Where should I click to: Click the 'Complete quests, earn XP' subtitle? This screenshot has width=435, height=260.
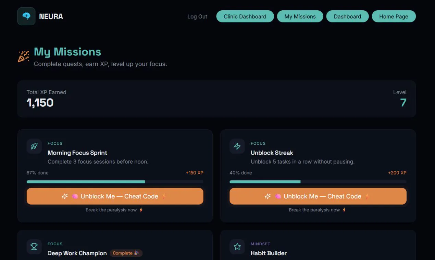100,64
